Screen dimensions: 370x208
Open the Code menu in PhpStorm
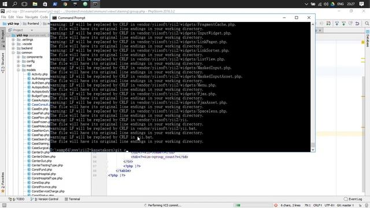click(44, 17)
